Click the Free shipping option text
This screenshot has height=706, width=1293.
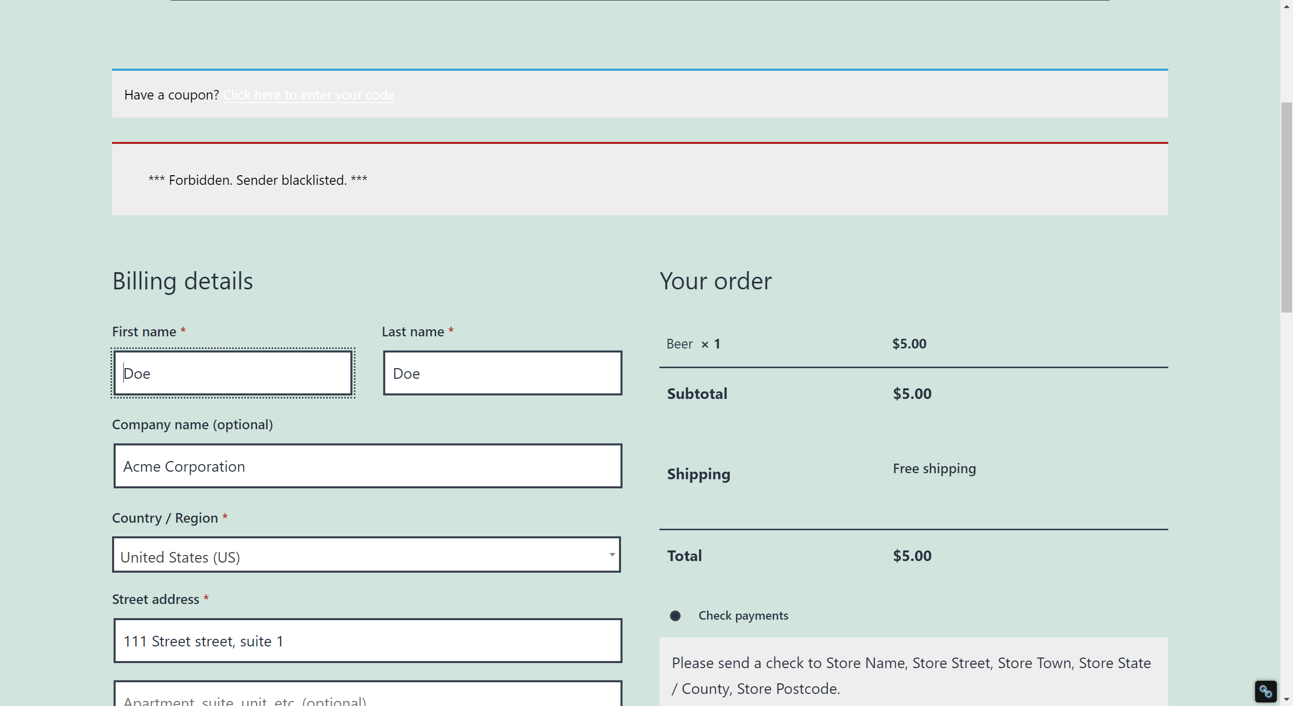[x=934, y=469]
